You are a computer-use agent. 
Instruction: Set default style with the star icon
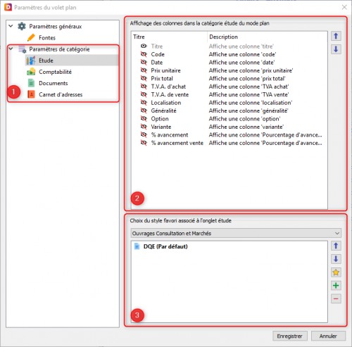(x=336, y=272)
